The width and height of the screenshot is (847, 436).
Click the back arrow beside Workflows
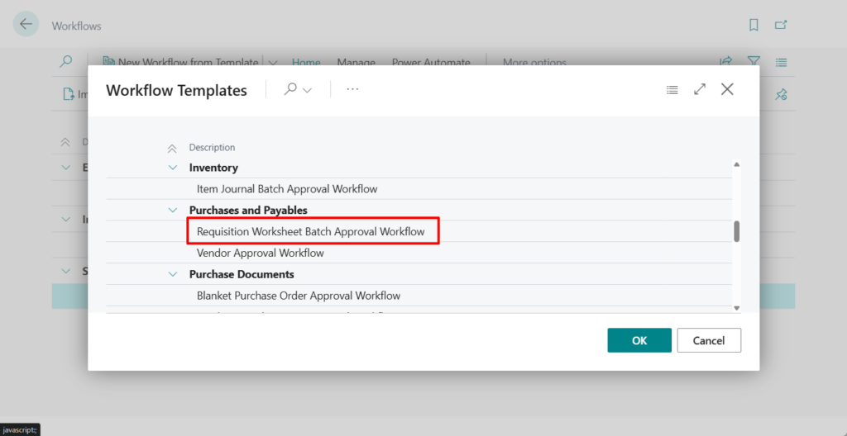click(26, 25)
